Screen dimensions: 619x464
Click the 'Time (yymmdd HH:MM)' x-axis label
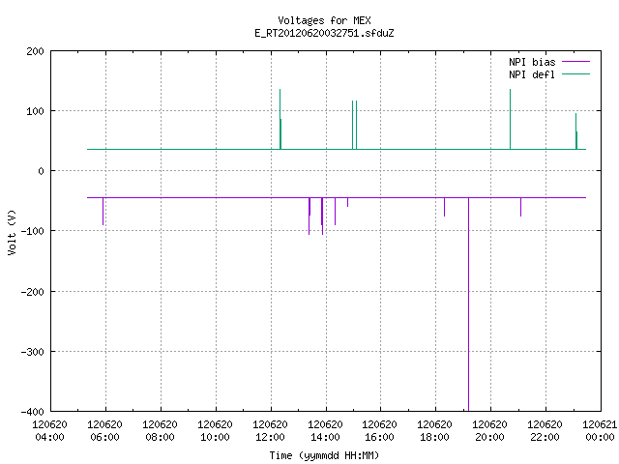pyautogui.click(x=324, y=455)
